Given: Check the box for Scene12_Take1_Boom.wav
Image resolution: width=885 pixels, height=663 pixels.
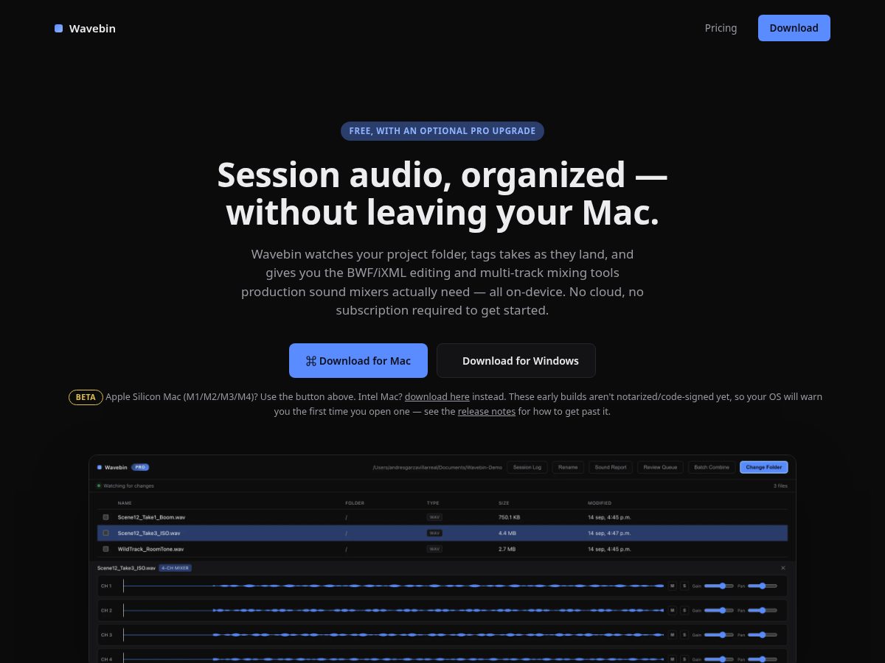Looking at the screenshot, I should (x=105, y=517).
